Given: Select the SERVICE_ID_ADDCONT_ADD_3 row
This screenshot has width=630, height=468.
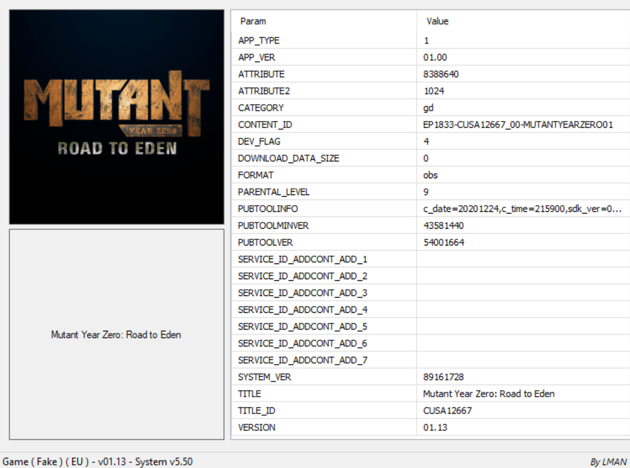Looking at the screenshot, I should pos(431,293).
